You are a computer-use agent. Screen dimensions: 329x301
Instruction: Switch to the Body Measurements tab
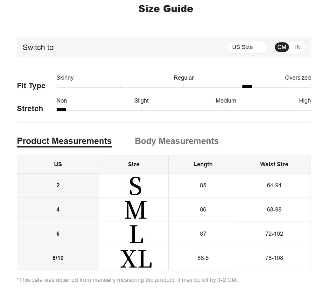177,141
